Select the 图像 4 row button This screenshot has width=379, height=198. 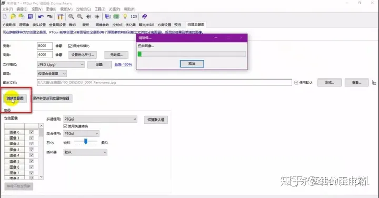pos(15,155)
